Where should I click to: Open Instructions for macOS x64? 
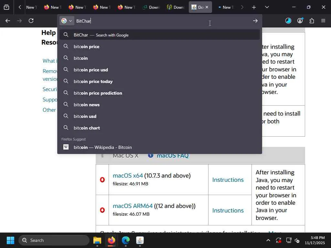228,180
